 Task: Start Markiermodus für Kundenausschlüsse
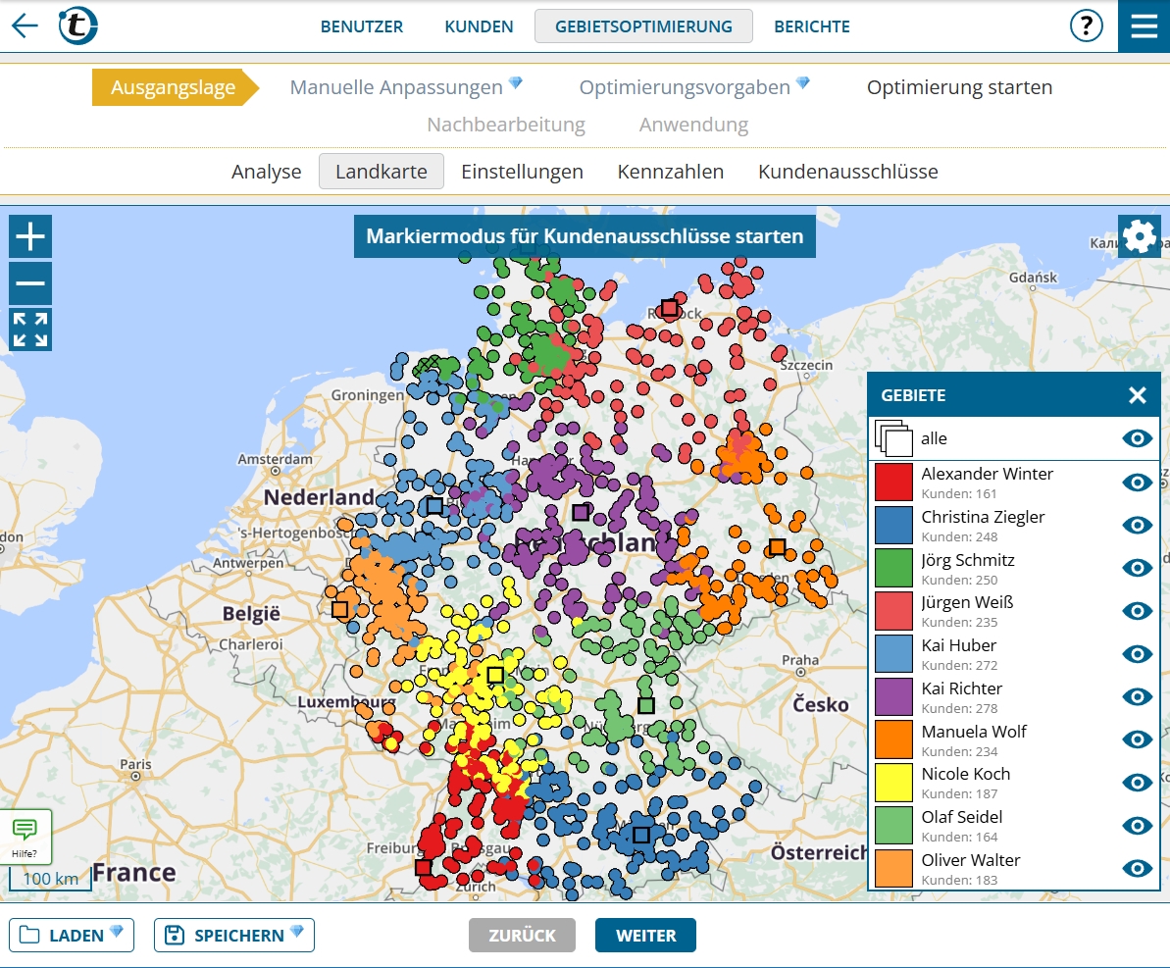[x=585, y=235]
